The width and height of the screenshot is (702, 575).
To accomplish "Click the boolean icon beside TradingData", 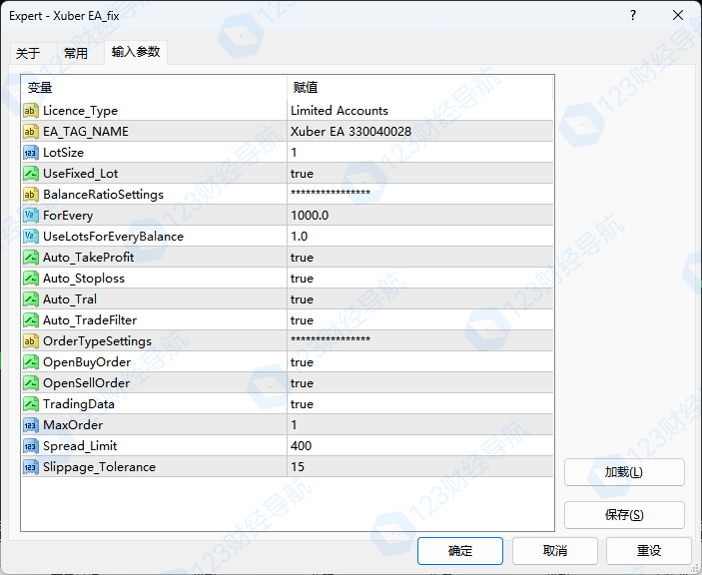I will (x=30, y=404).
